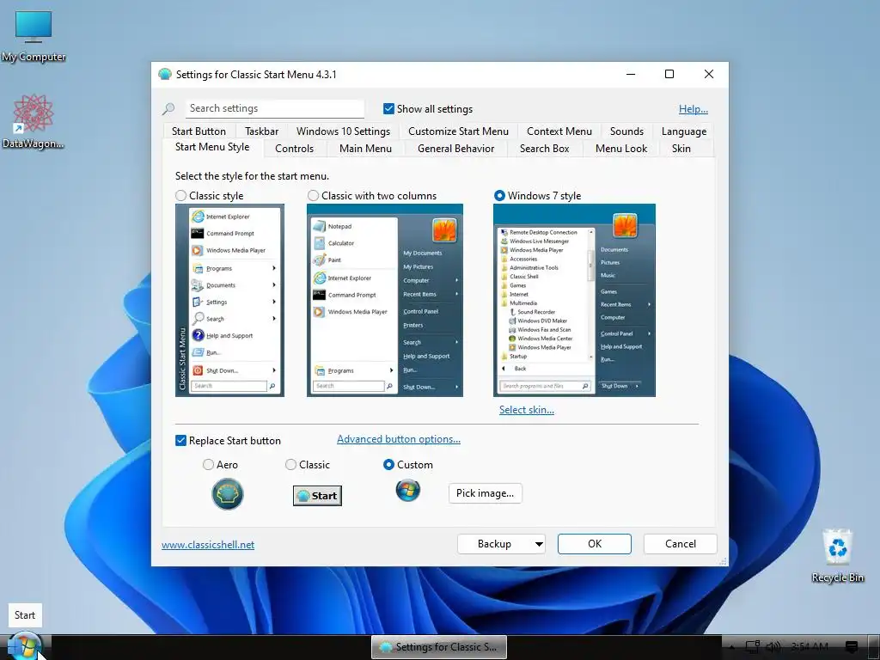Switch to the Search Box tab

pos(544,148)
